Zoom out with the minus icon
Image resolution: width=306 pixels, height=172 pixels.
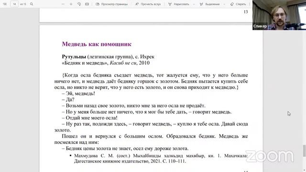63,4
